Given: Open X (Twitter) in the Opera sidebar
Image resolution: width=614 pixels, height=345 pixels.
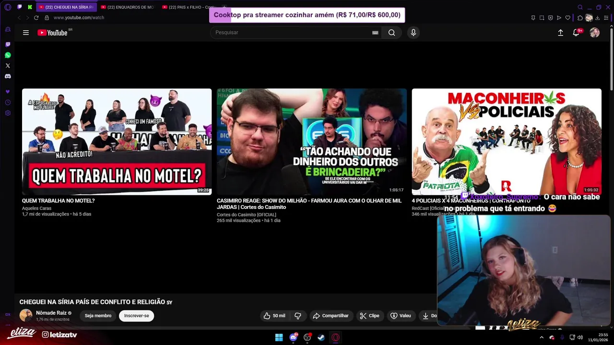Looking at the screenshot, I should click(8, 66).
